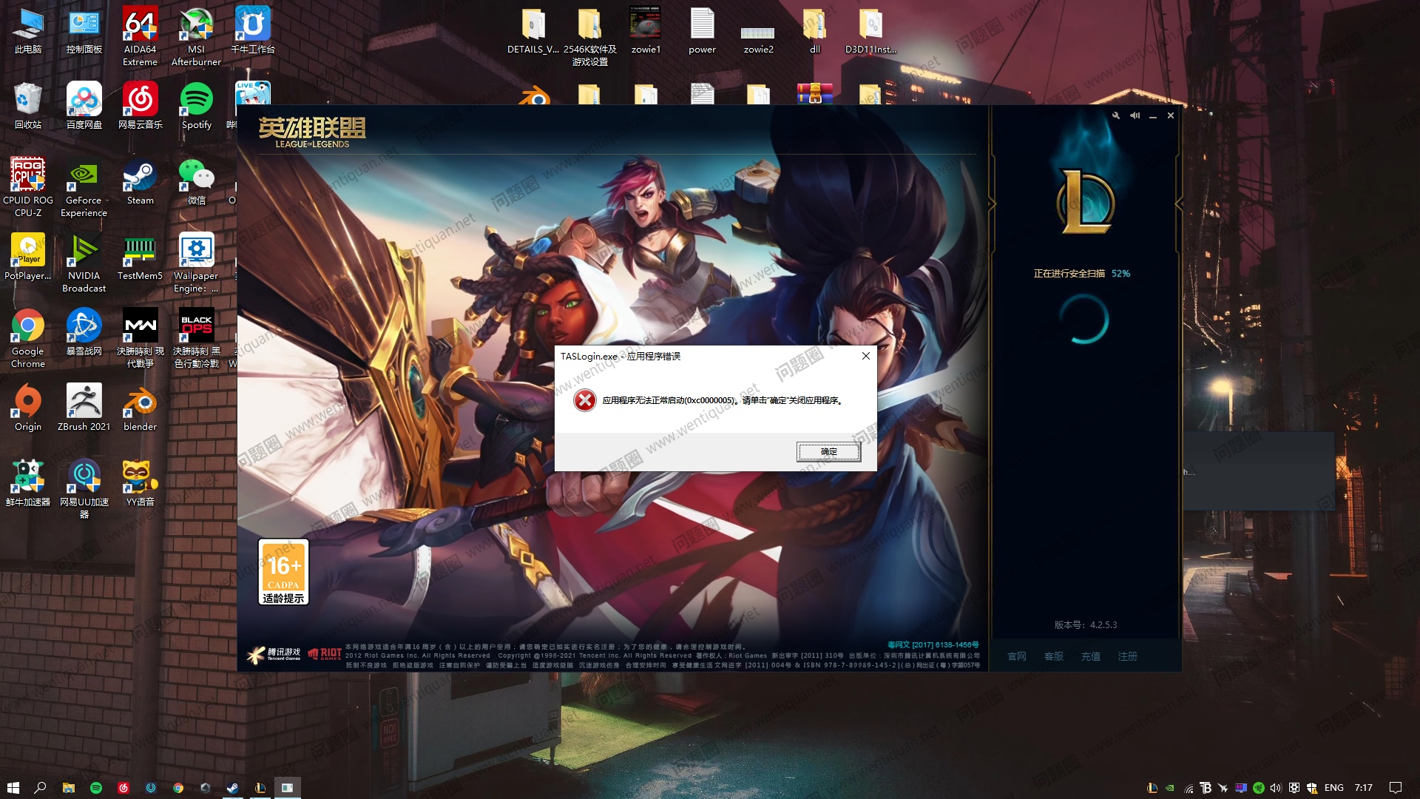This screenshot has width=1420, height=799.
Task: Open launcher settings wrench icon
Action: (1116, 115)
